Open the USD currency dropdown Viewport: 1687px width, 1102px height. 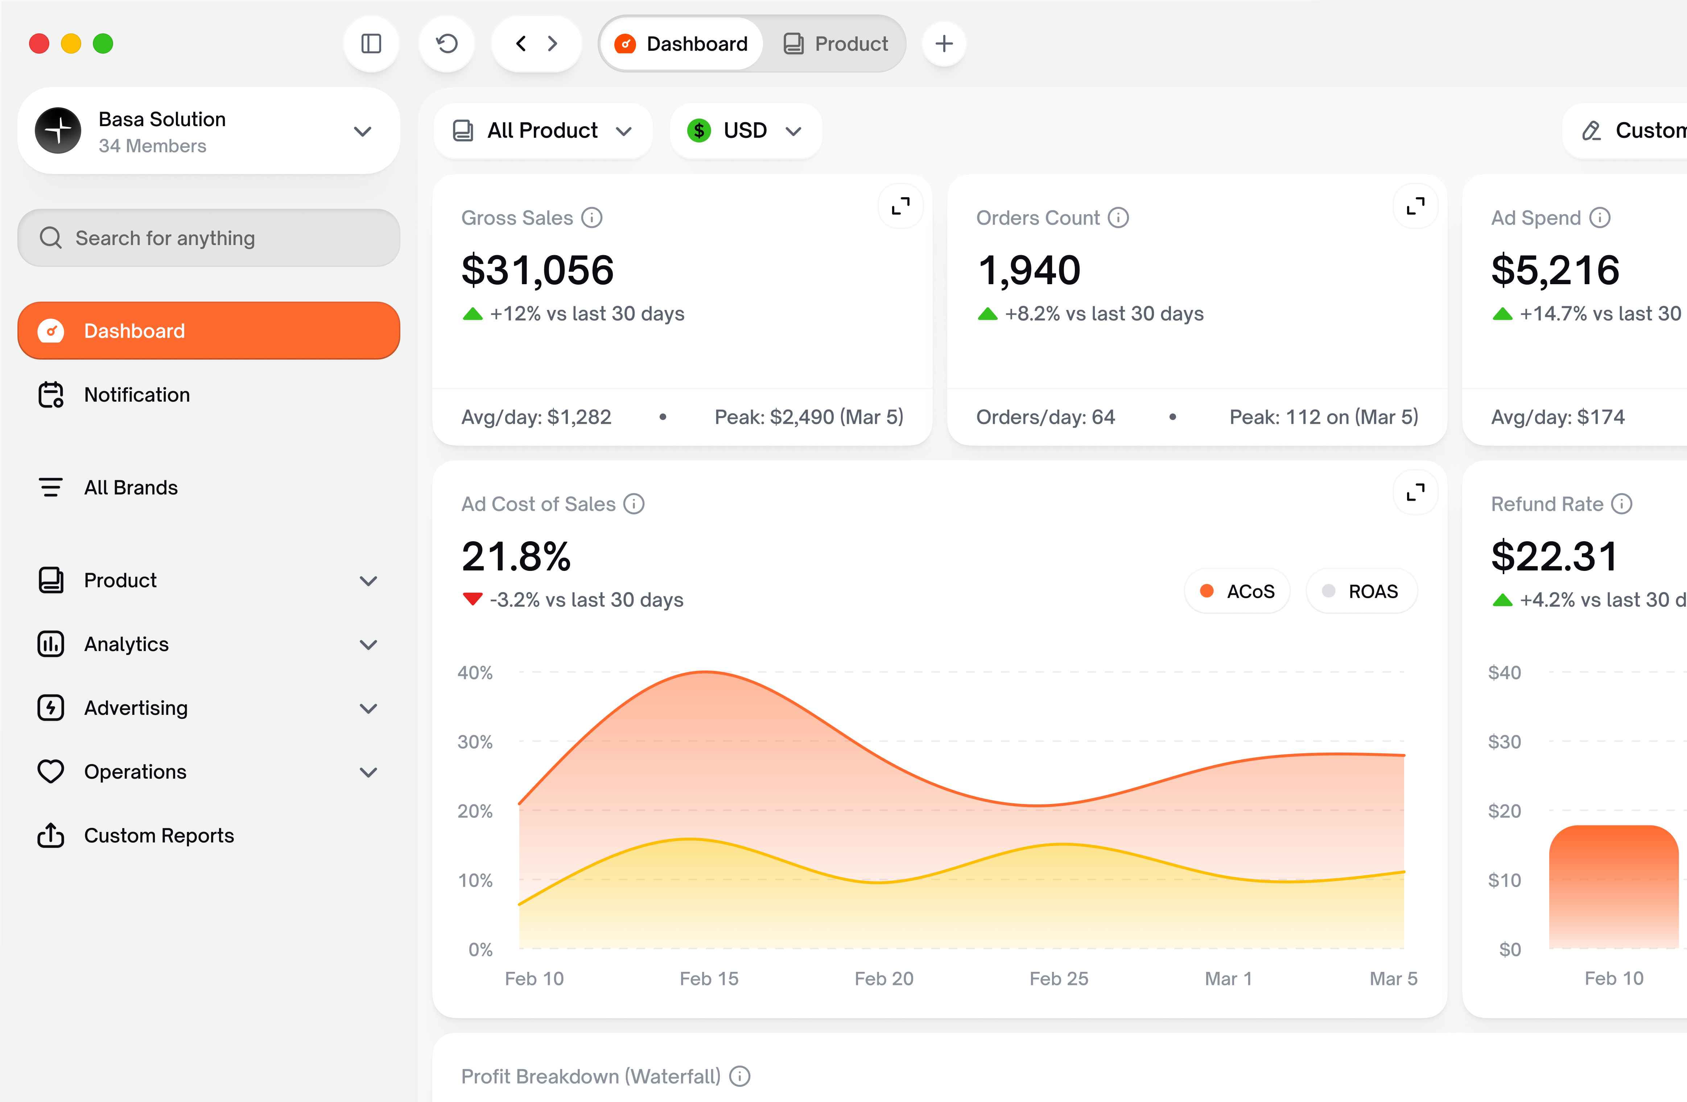[x=746, y=130]
